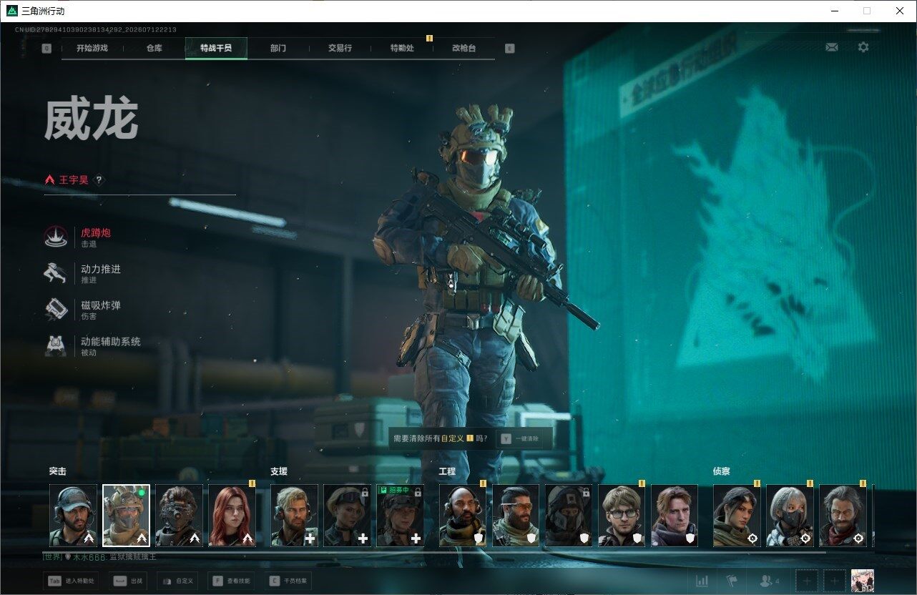
Task: Click the Q key icon before 开始游戏
Action: tap(46, 49)
